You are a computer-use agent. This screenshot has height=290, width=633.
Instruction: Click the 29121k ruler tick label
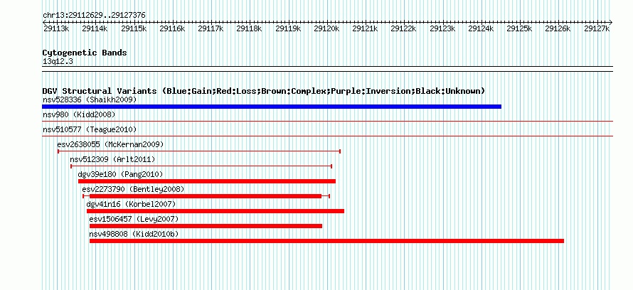[365, 28]
